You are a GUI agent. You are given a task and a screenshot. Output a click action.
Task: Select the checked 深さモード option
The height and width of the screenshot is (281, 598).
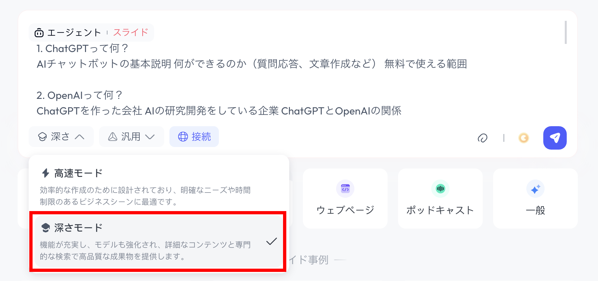159,241
